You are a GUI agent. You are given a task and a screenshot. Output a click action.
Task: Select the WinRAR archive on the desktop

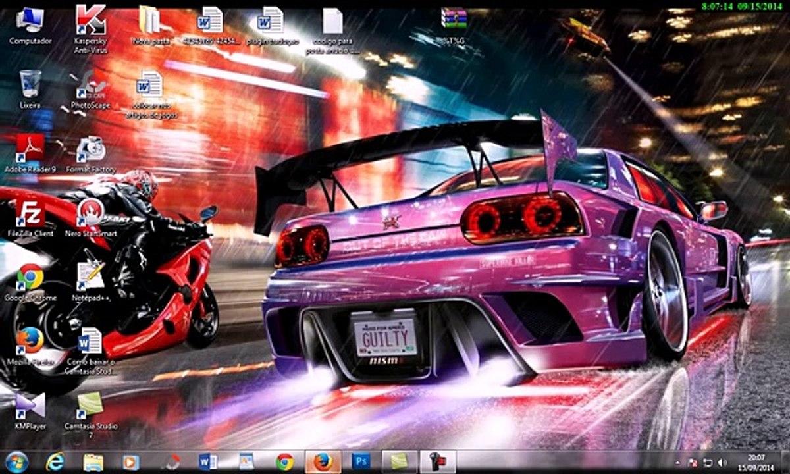pos(454,26)
